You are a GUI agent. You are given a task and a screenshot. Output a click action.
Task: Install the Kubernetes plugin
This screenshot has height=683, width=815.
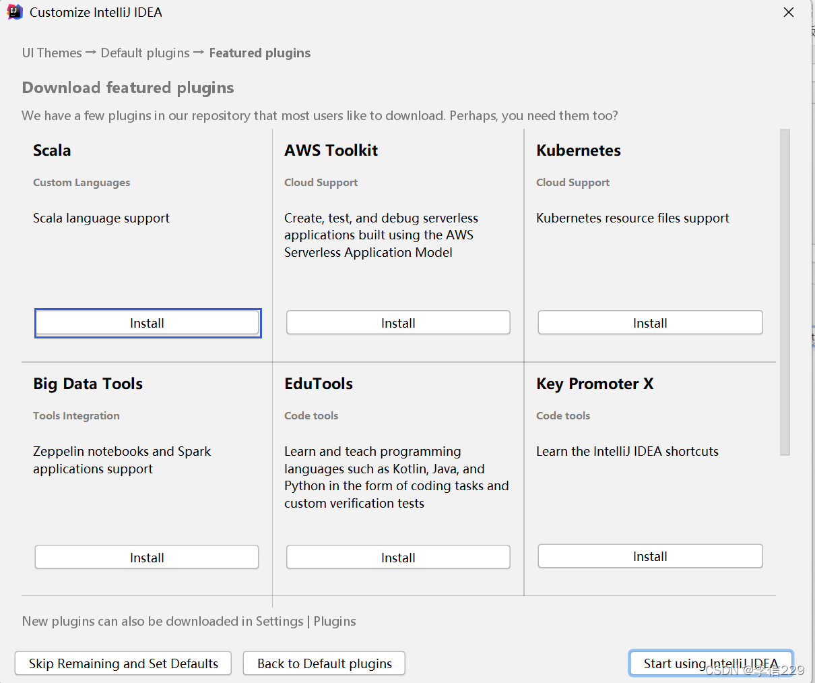coord(650,323)
